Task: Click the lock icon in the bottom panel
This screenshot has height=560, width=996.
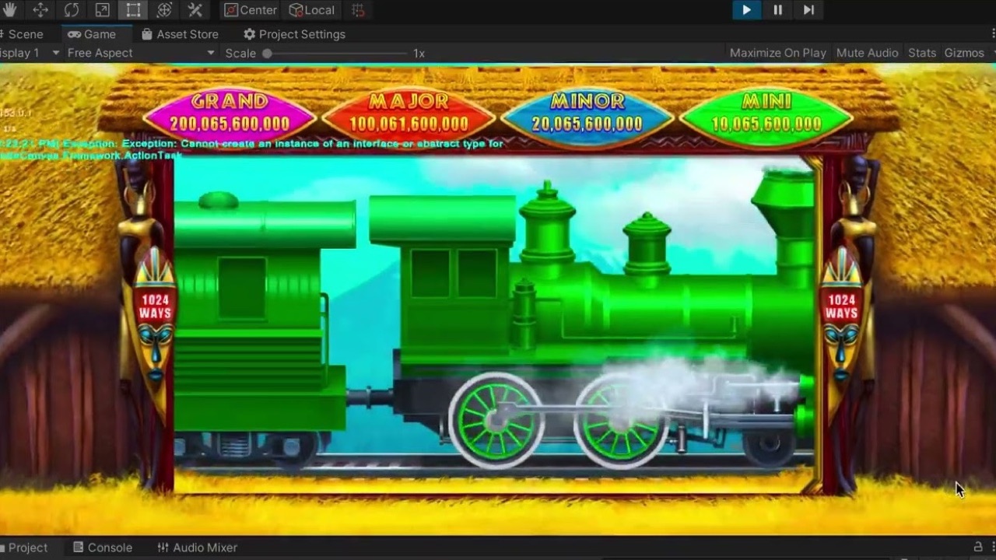Action: (978, 547)
